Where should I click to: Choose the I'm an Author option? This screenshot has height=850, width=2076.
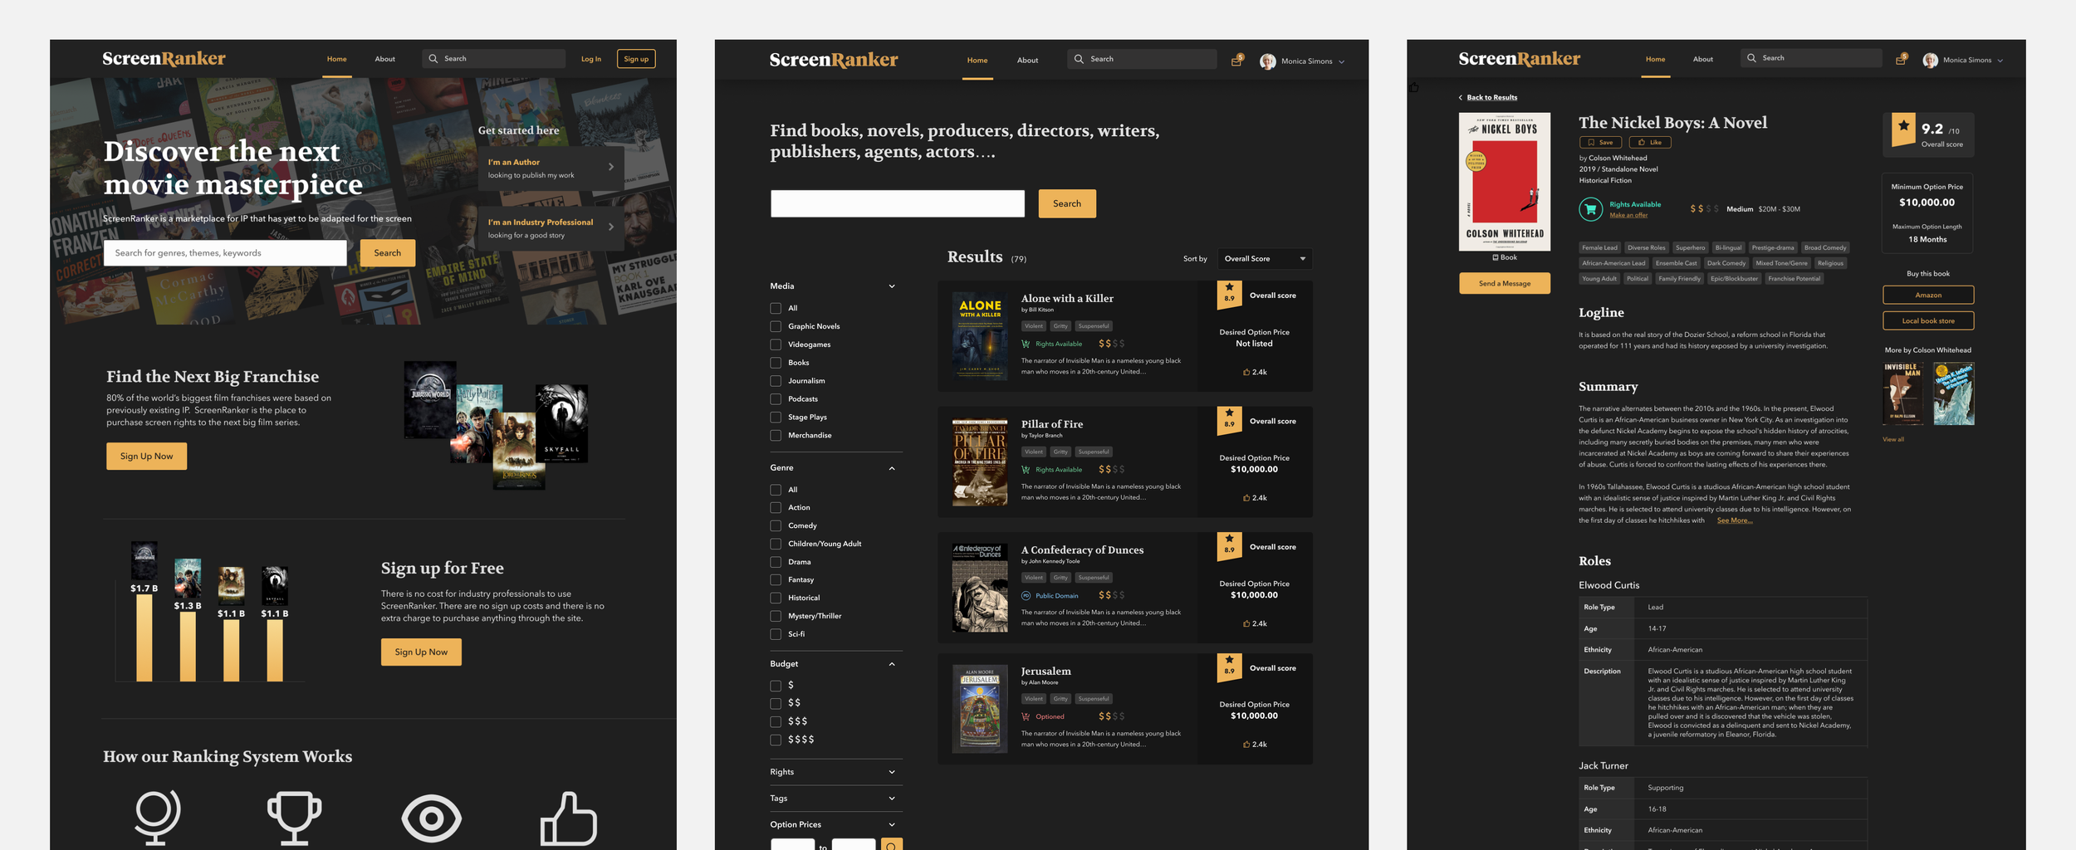pyautogui.click(x=551, y=169)
